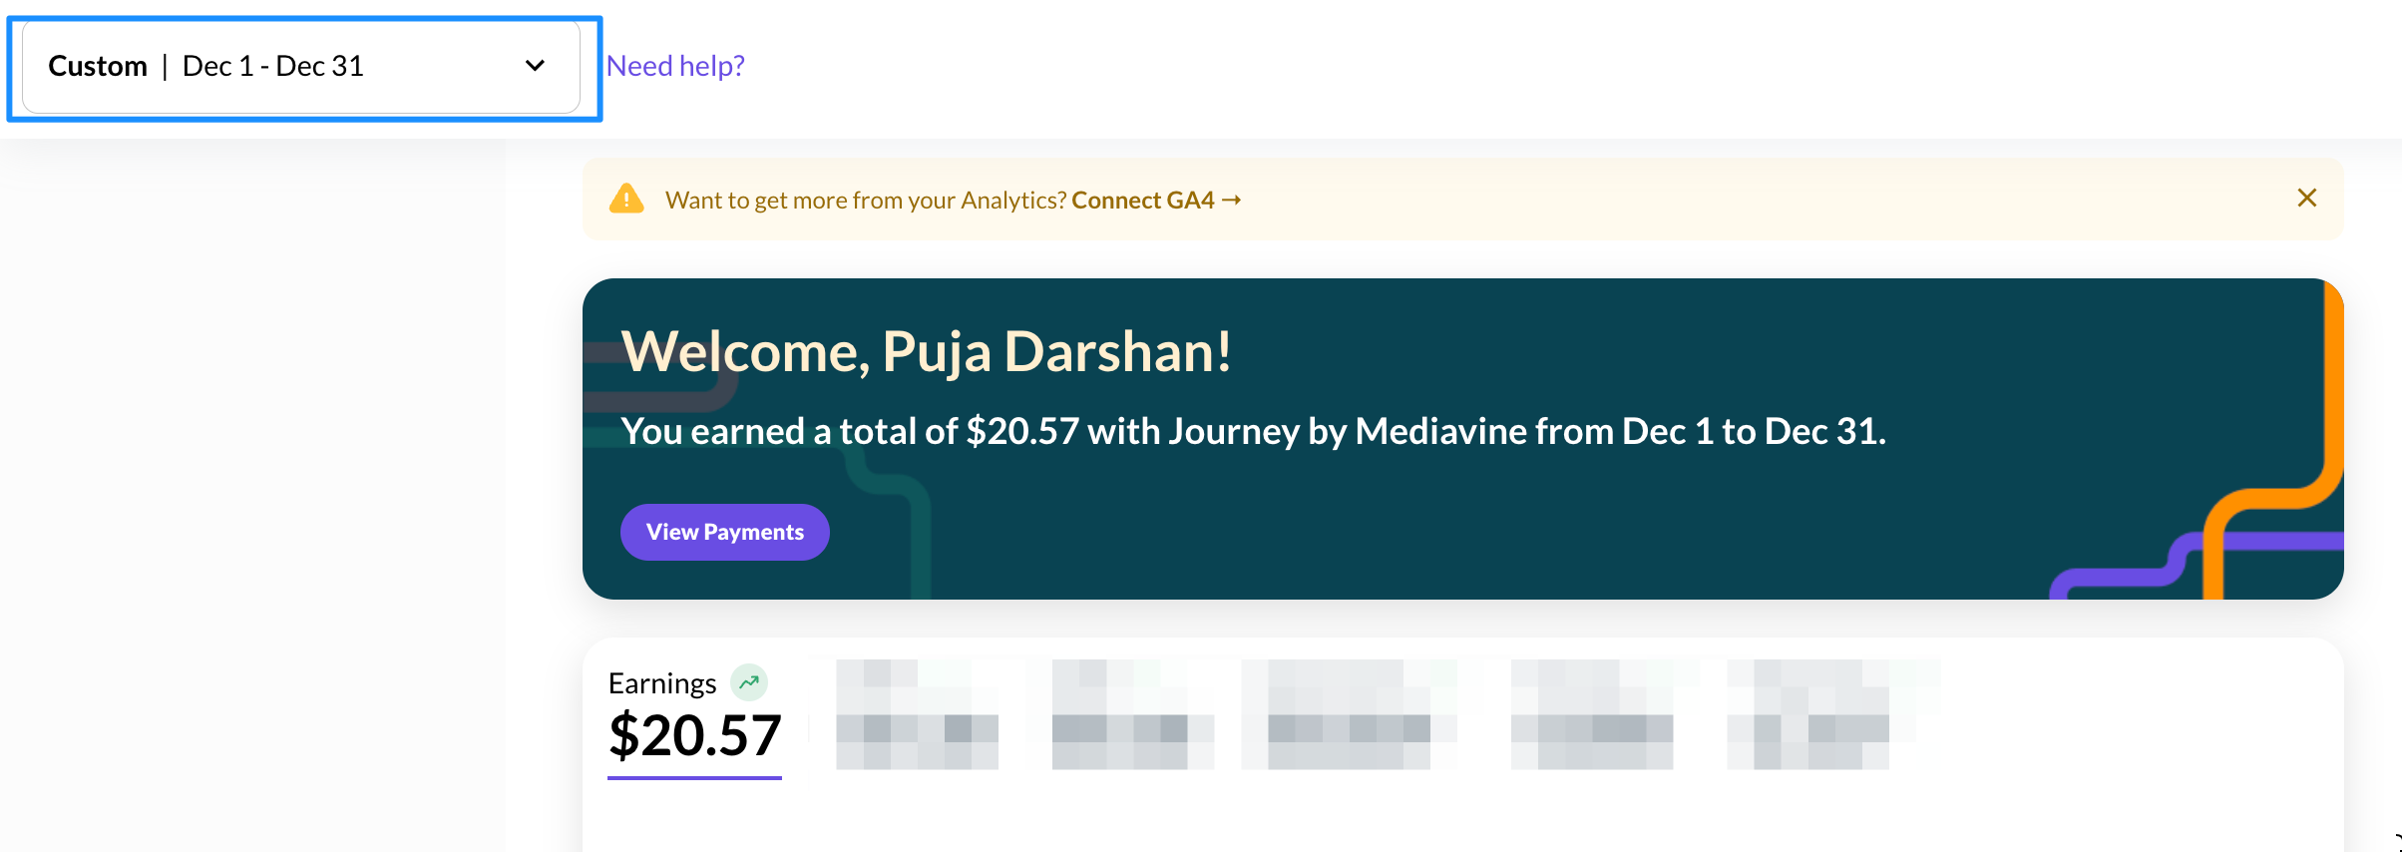Open the 'Need help?' link
The image size is (2402, 852).
[675, 66]
